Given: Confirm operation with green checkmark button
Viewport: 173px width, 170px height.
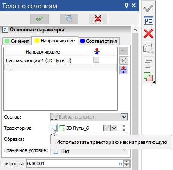Looking at the screenshot, I should [x=39, y=19].
